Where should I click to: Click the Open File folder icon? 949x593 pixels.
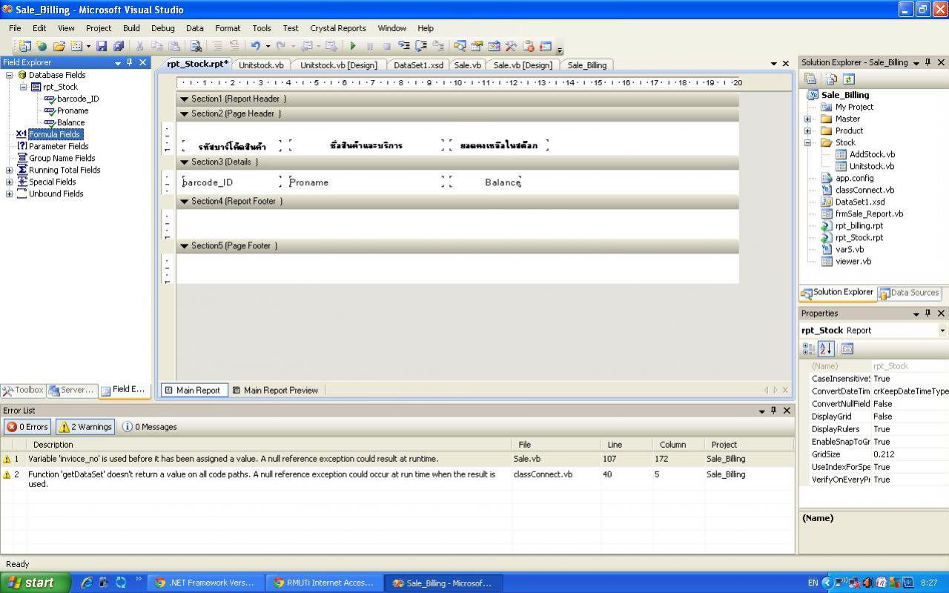(x=59, y=46)
